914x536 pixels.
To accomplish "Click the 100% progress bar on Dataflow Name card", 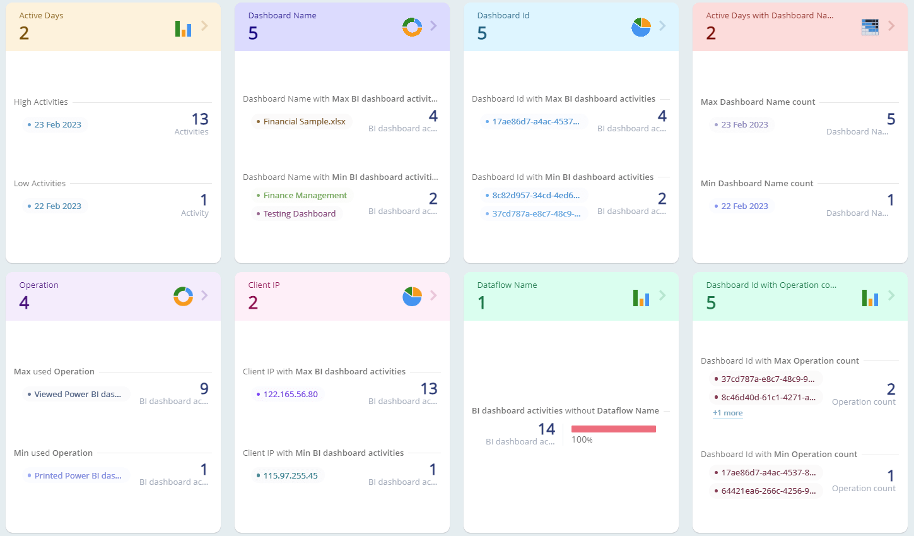I will point(613,429).
